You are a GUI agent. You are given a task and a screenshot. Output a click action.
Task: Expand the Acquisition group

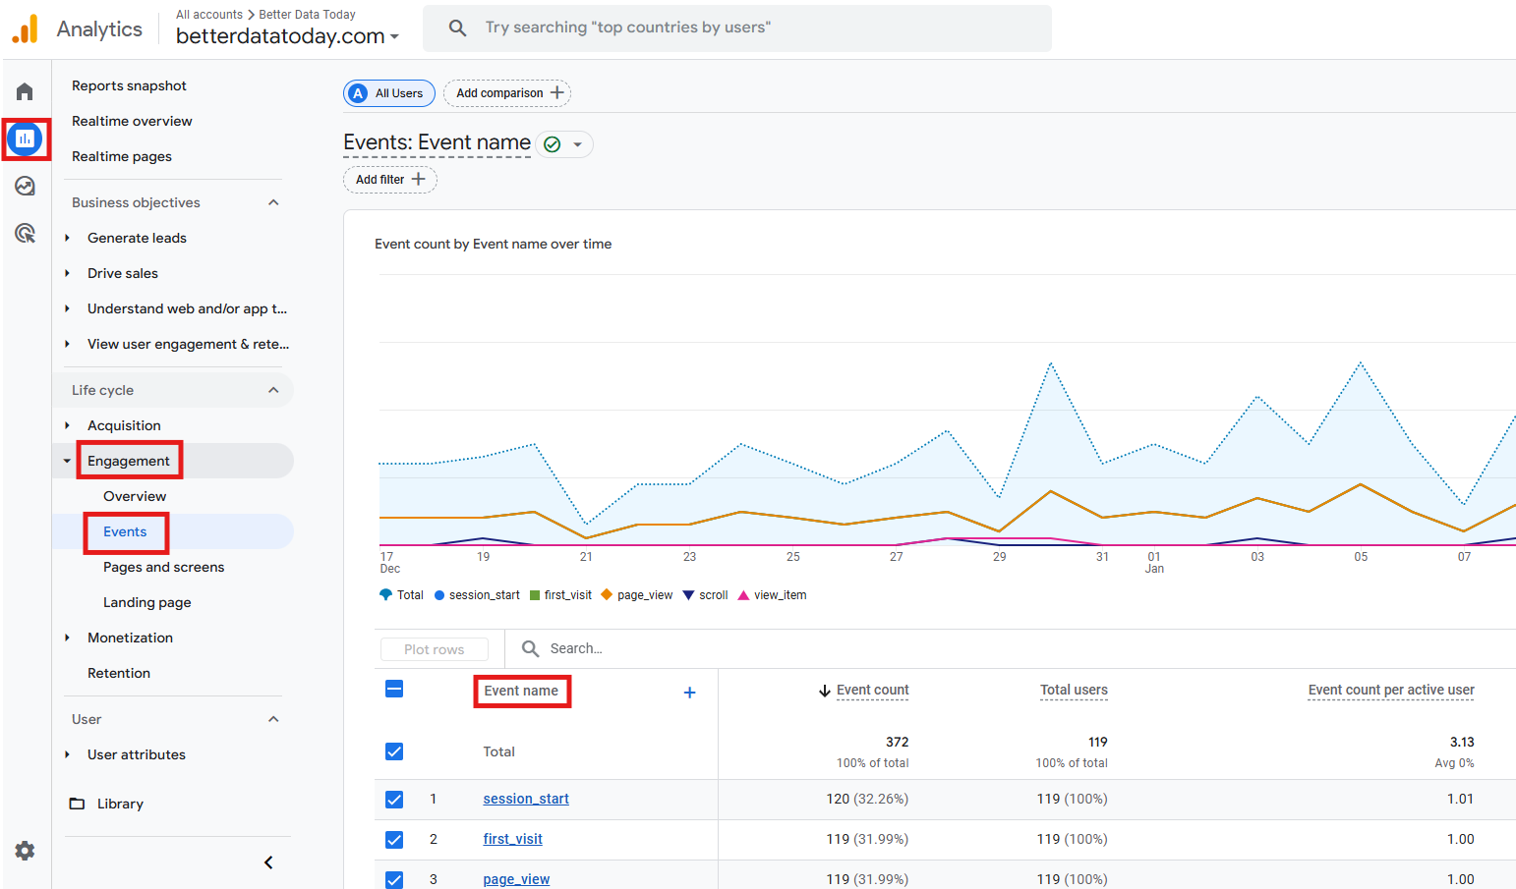(67, 425)
